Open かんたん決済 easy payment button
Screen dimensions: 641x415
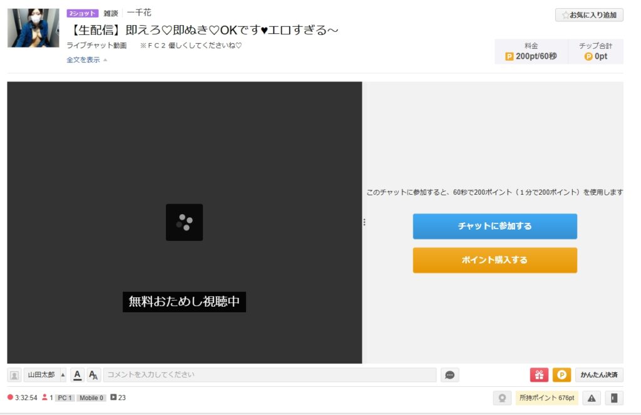point(599,375)
